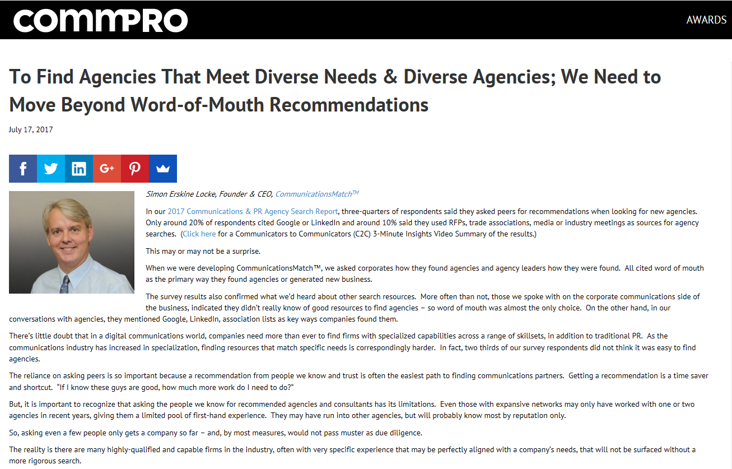Click the line 'This may or may not be a surprise.'
732x469 pixels.
[x=203, y=251]
